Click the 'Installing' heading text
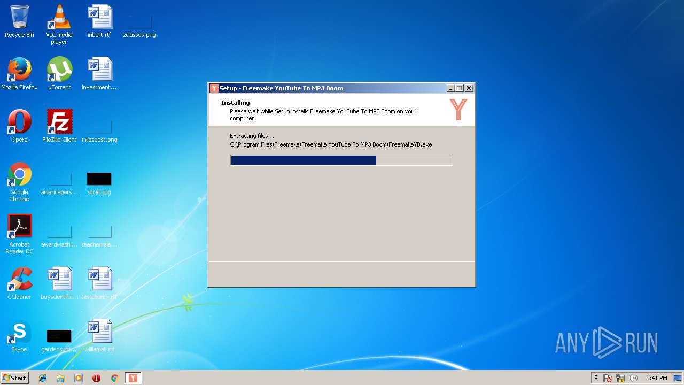 pyautogui.click(x=236, y=103)
